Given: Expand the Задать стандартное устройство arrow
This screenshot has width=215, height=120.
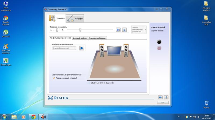Looking at the screenshot, I should 145,29.
